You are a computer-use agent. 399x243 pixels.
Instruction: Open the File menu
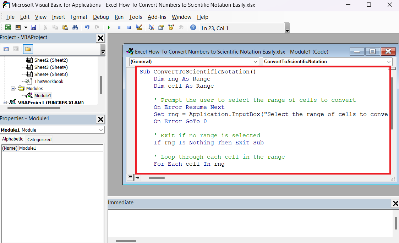pyautogui.click(x=10, y=17)
